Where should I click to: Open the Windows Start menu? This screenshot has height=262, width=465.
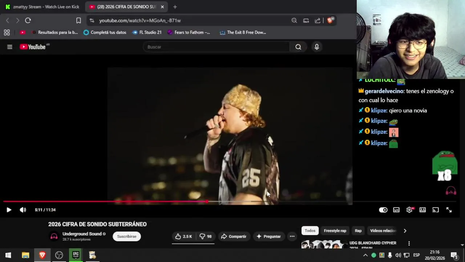(x=8, y=255)
